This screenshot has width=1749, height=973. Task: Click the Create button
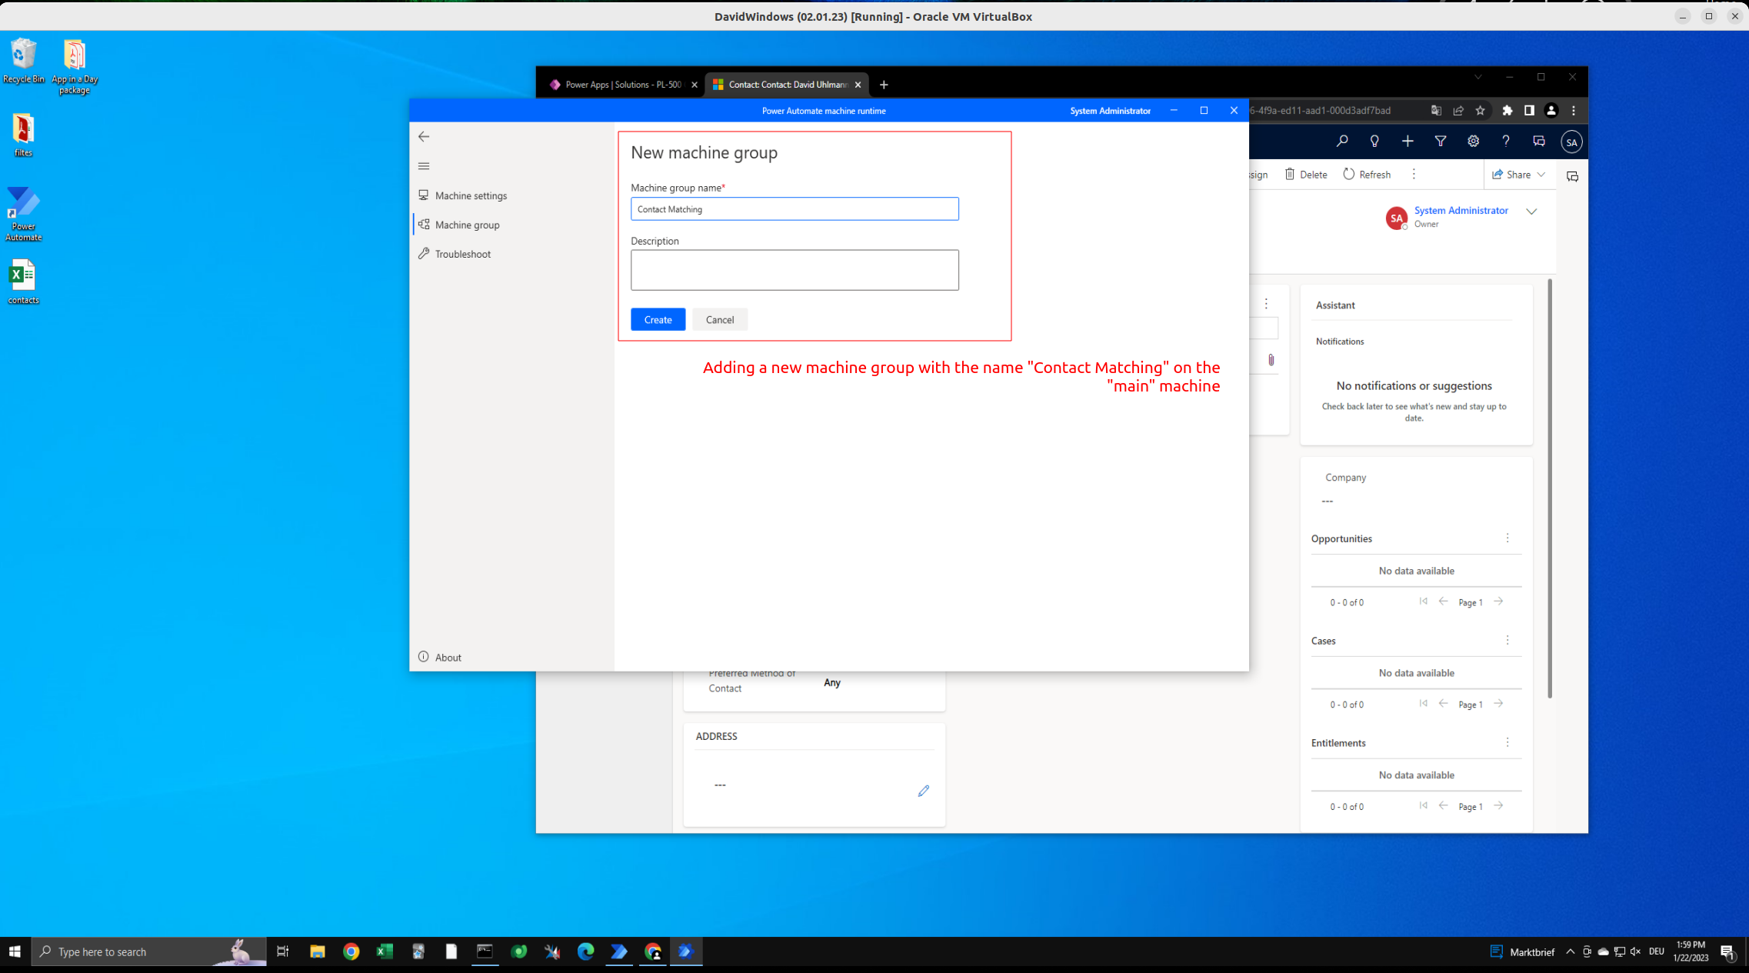(658, 320)
